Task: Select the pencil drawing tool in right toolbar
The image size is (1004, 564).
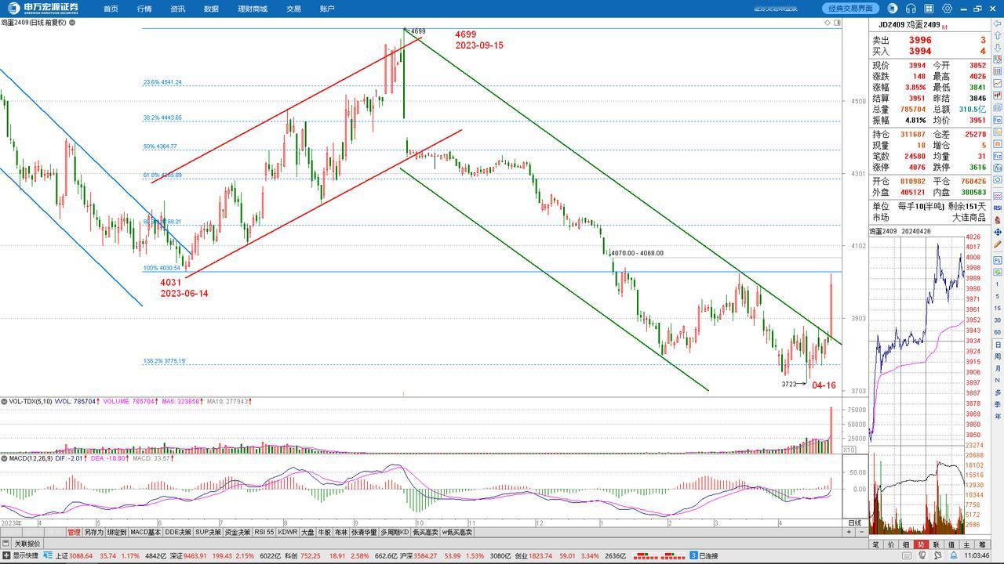Action: tap(997, 244)
